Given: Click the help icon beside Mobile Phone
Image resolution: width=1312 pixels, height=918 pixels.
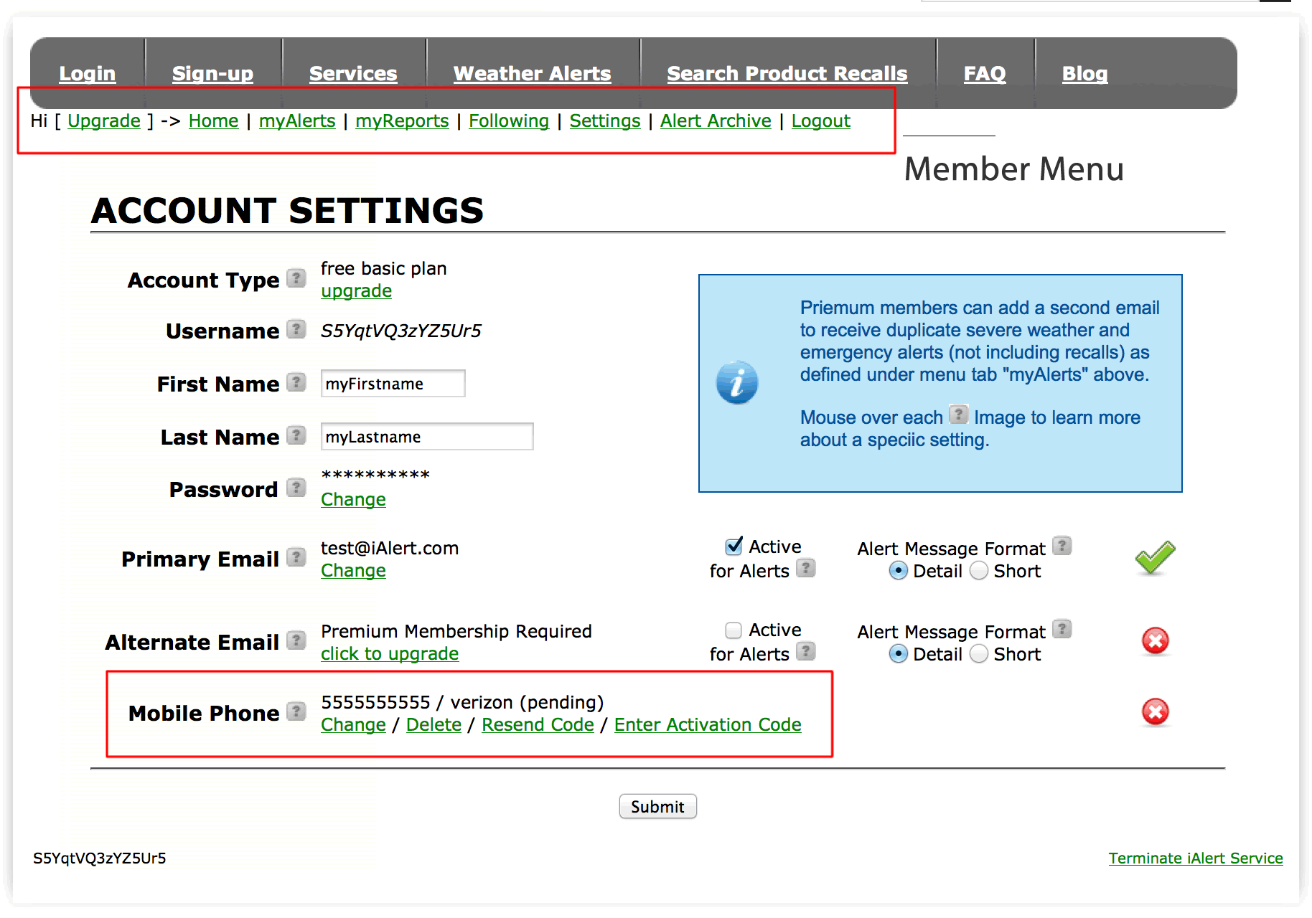Looking at the screenshot, I should click(x=296, y=712).
